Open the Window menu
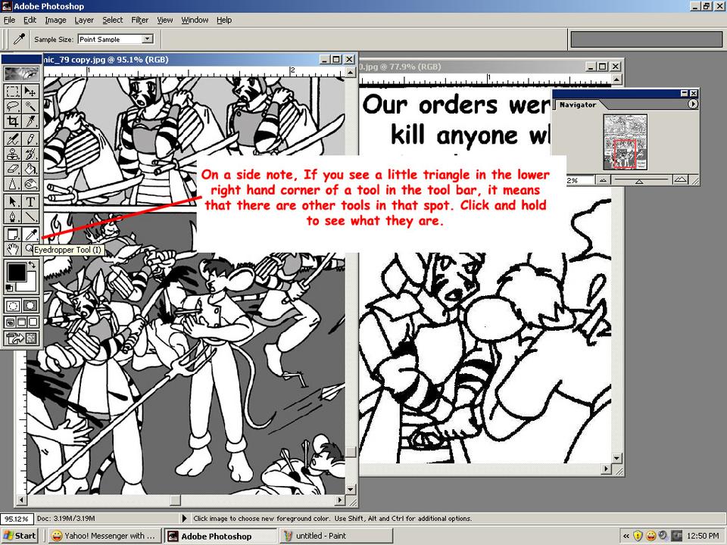The image size is (727, 545). coord(195,20)
